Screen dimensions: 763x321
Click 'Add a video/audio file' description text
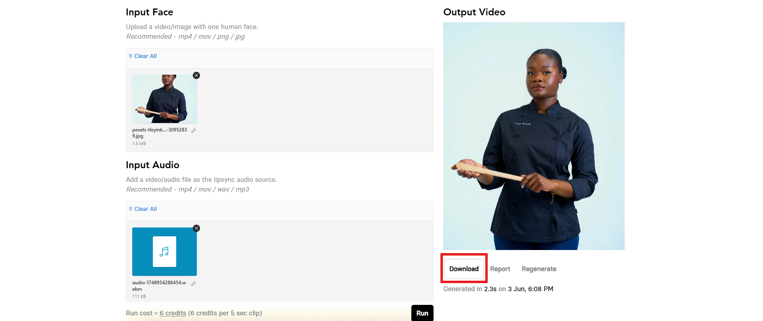201,179
